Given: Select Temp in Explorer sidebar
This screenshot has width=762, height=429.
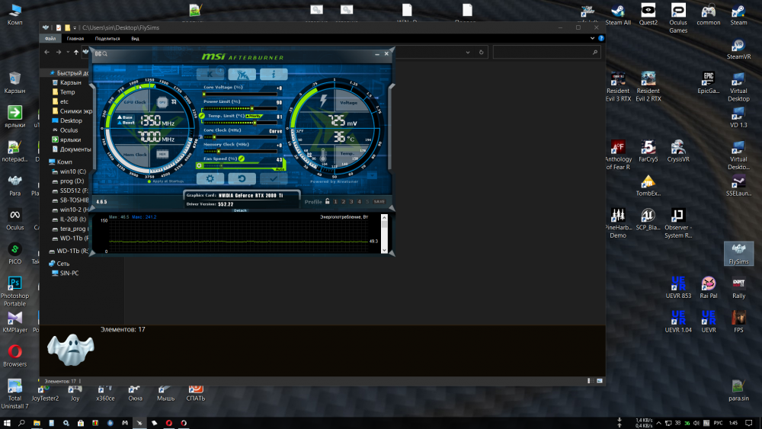Looking at the screenshot, I should [x=68, y=92].
